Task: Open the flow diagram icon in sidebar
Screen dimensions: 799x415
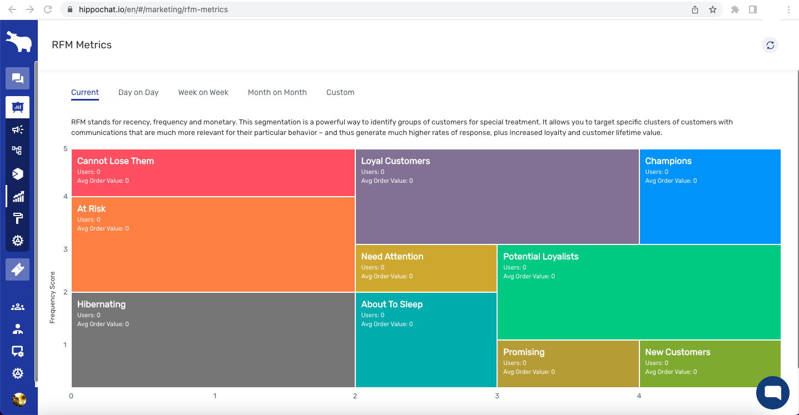Action: pyautogui.click(x=17, y=151)
